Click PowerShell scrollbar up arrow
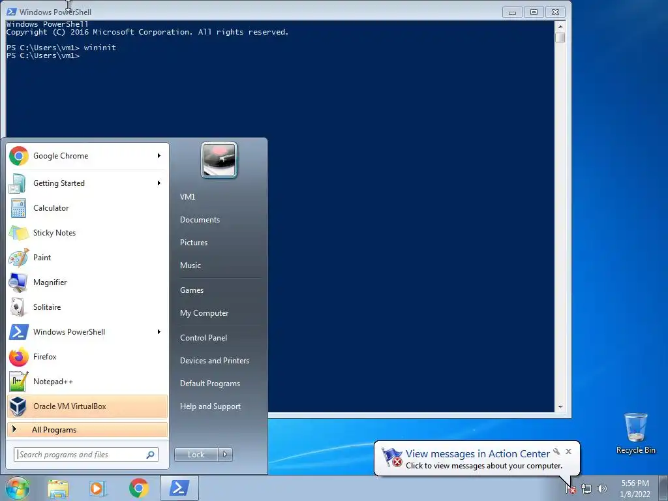This screenshot has height=501, width=668. (x=560, y=26)
